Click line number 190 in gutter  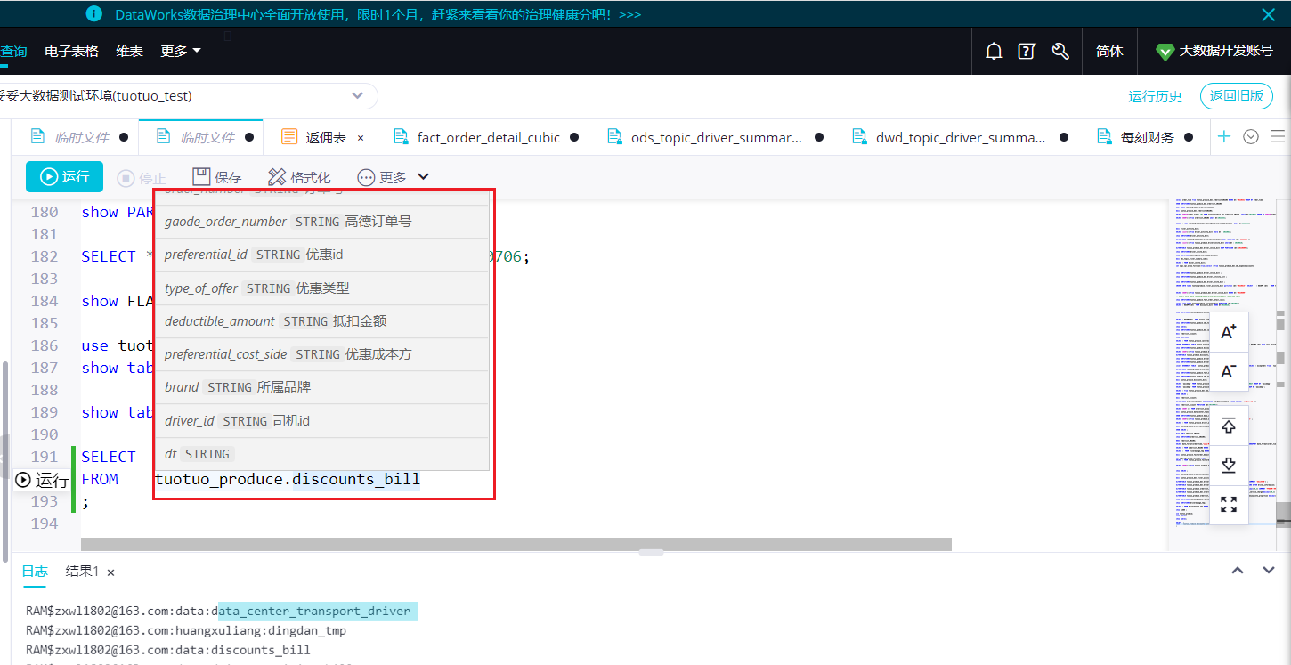point(45,434)
